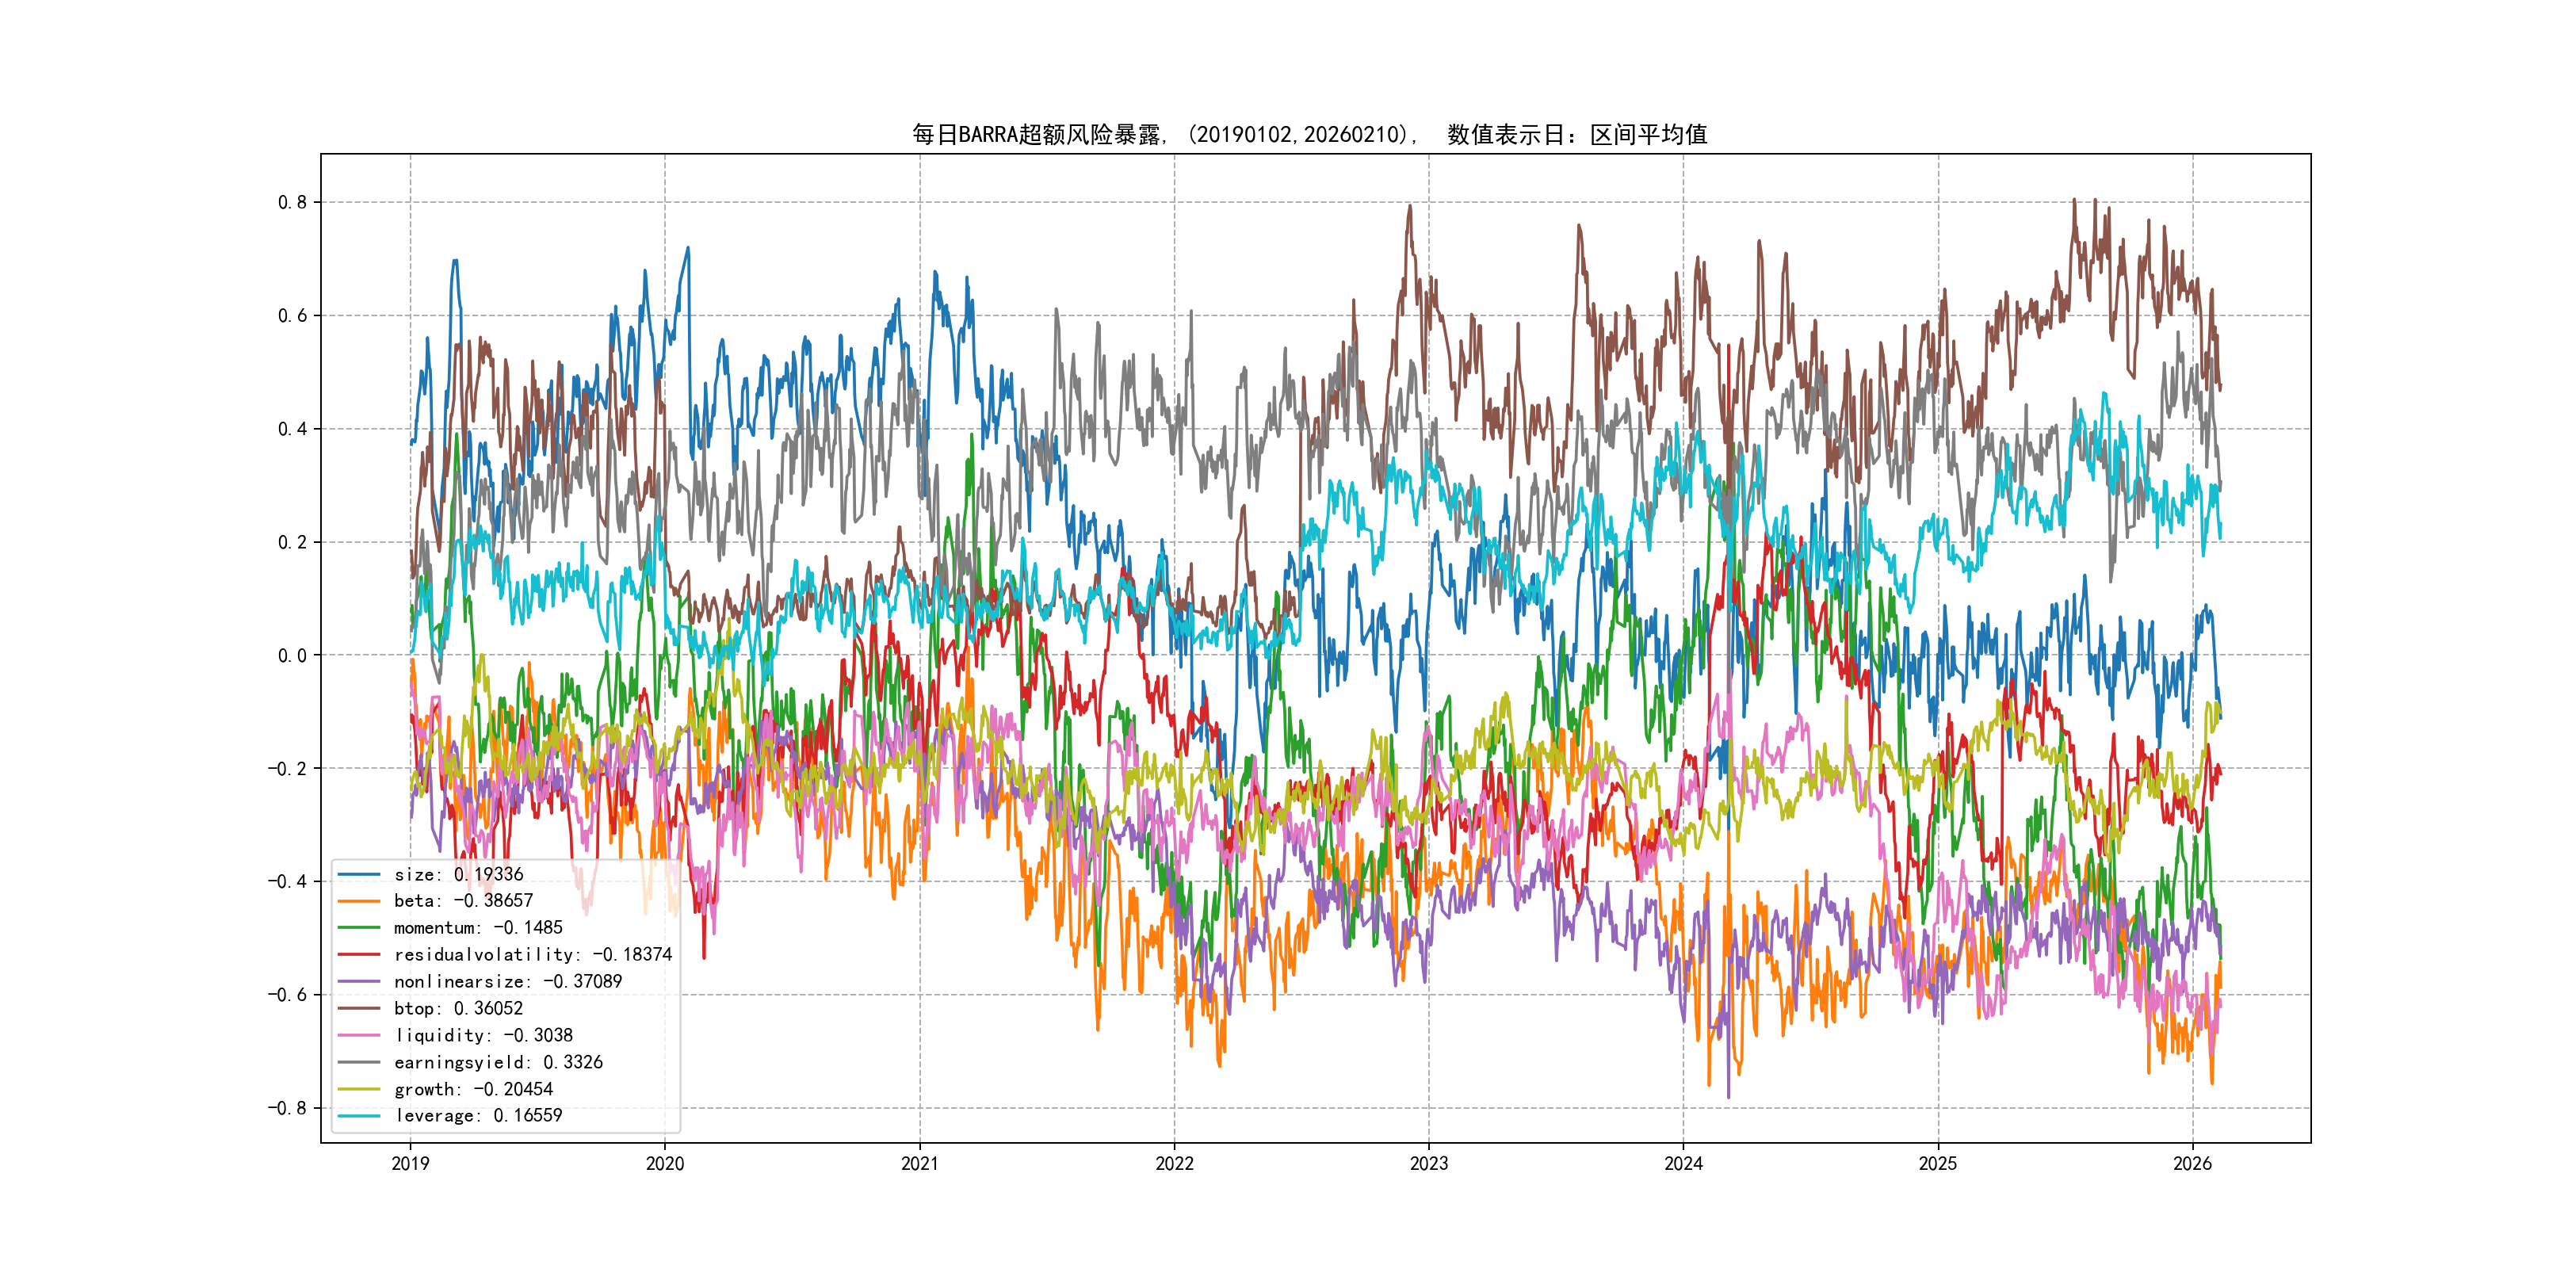Select the 'btop: 0.36052' legend text
Image resolution: width=2568 pixels, height=1284 pixels.
point(457,1009)
